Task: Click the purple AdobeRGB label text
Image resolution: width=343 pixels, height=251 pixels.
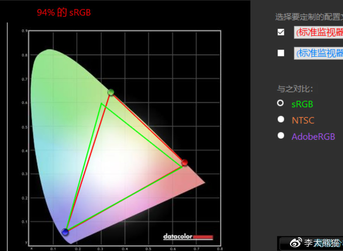Action: 313,137
